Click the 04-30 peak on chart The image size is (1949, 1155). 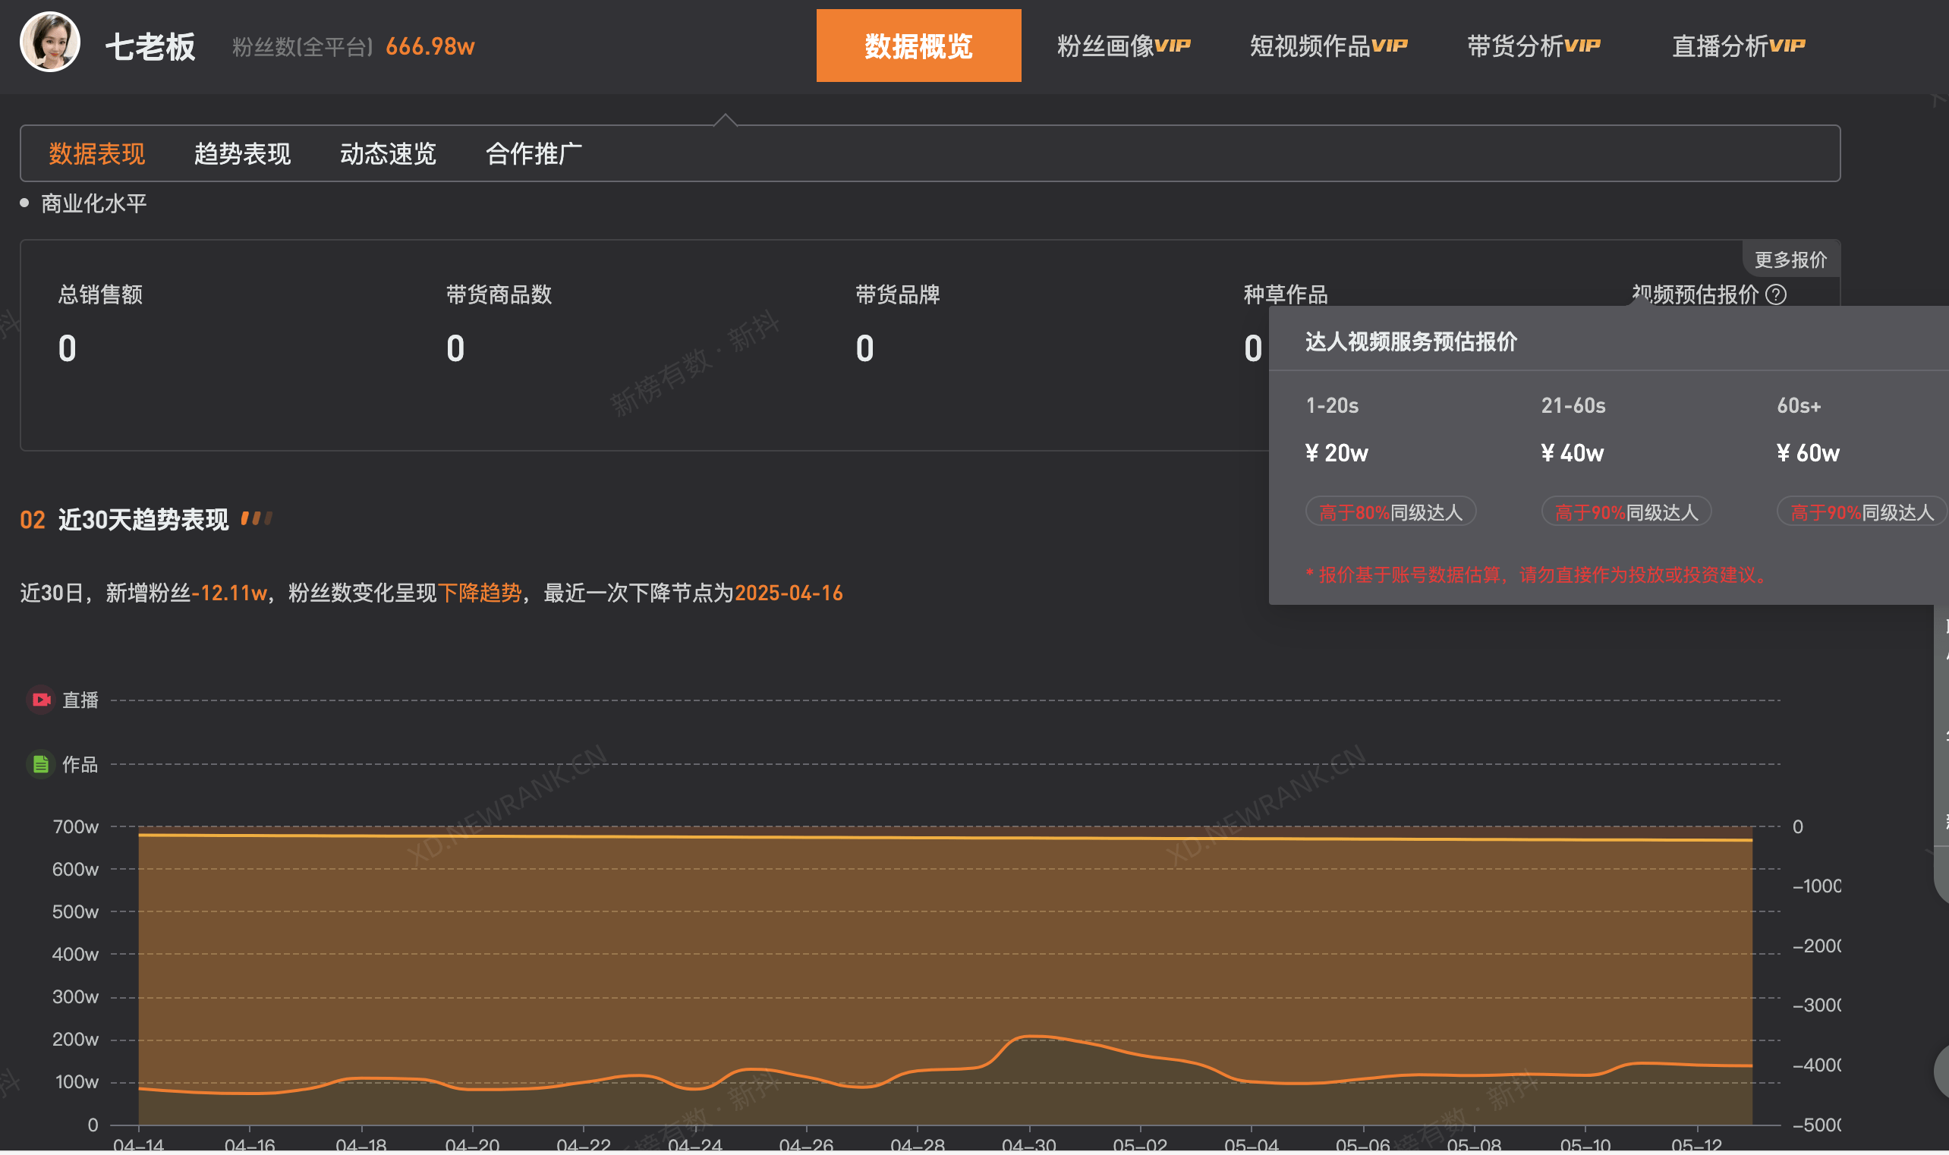pos(1029,1037)
